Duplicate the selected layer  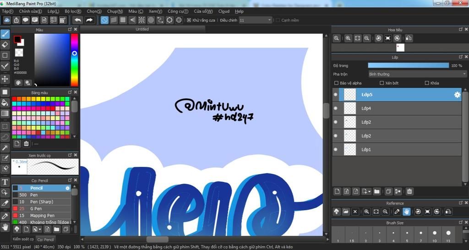(x=388, y=191)
